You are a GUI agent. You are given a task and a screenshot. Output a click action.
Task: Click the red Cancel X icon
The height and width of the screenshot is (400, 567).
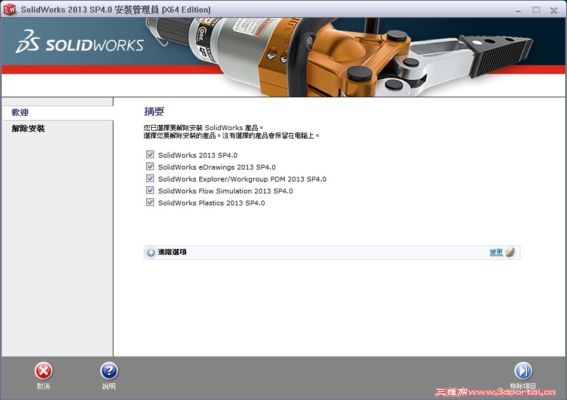coord(44,371)
